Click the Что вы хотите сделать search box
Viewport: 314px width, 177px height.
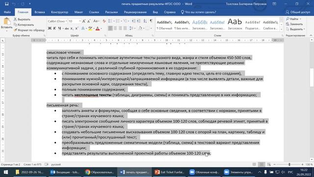(198, 12)
